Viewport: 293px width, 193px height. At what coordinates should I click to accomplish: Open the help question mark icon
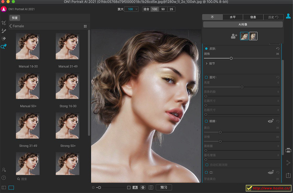tap(4, 178)
